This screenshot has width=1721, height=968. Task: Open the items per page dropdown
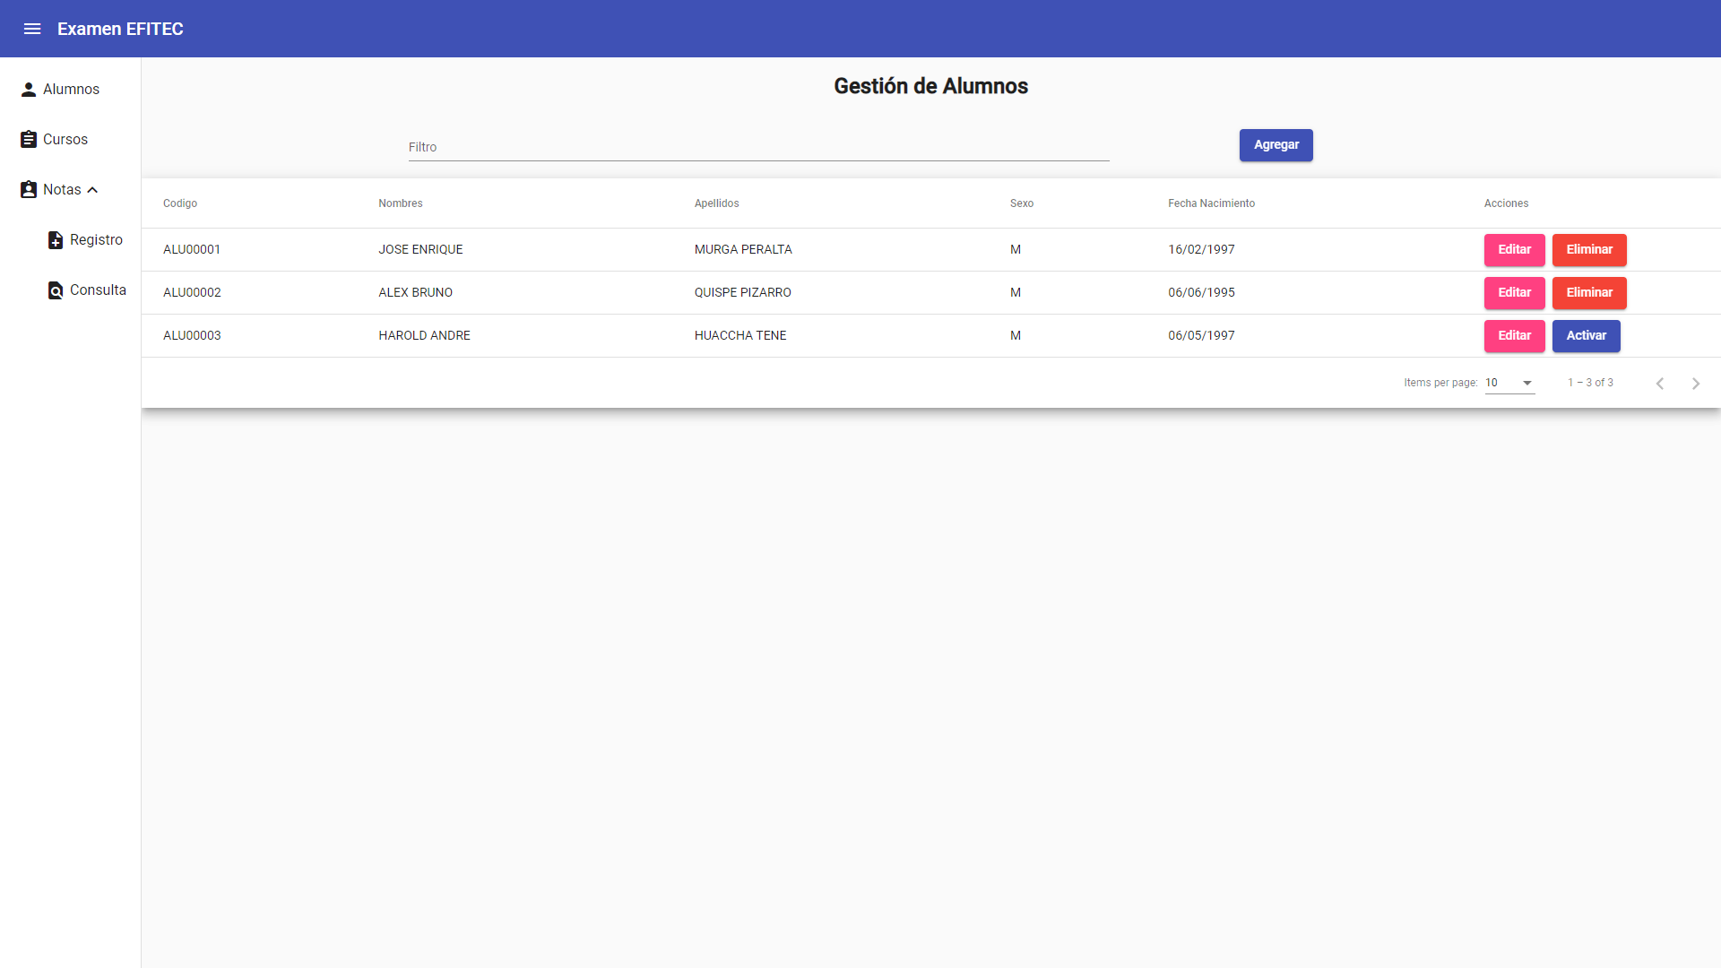(1509, 383)
